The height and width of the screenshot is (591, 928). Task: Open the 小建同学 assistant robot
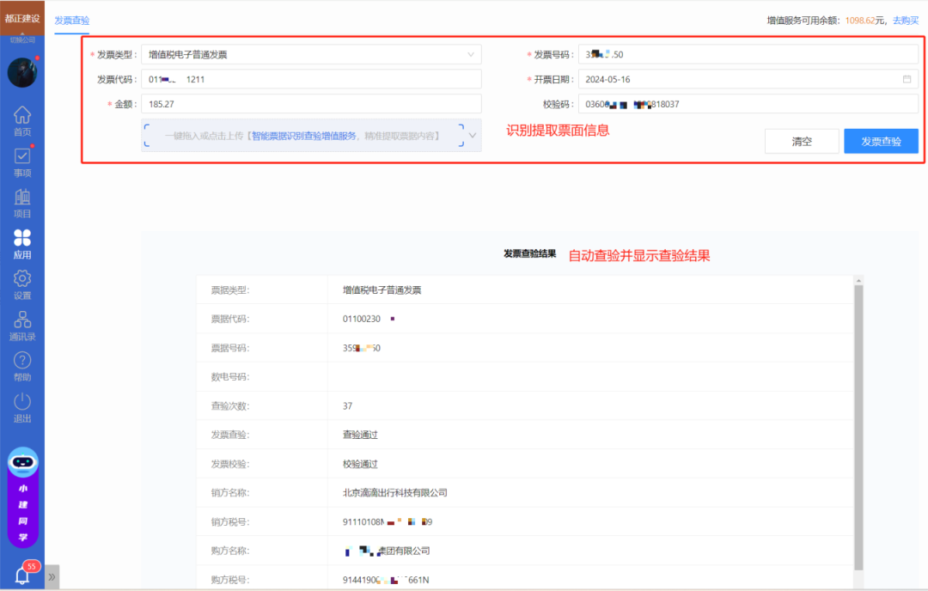point(23,497)
